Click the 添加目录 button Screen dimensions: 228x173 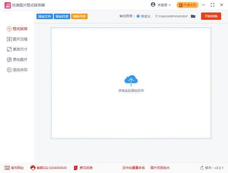pyautogui.click(x=62, y=16)
